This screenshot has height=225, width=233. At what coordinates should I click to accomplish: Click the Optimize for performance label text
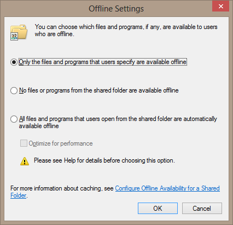(x=61, y=143)
